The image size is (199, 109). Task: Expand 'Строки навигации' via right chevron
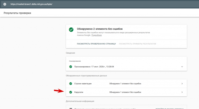182,84
